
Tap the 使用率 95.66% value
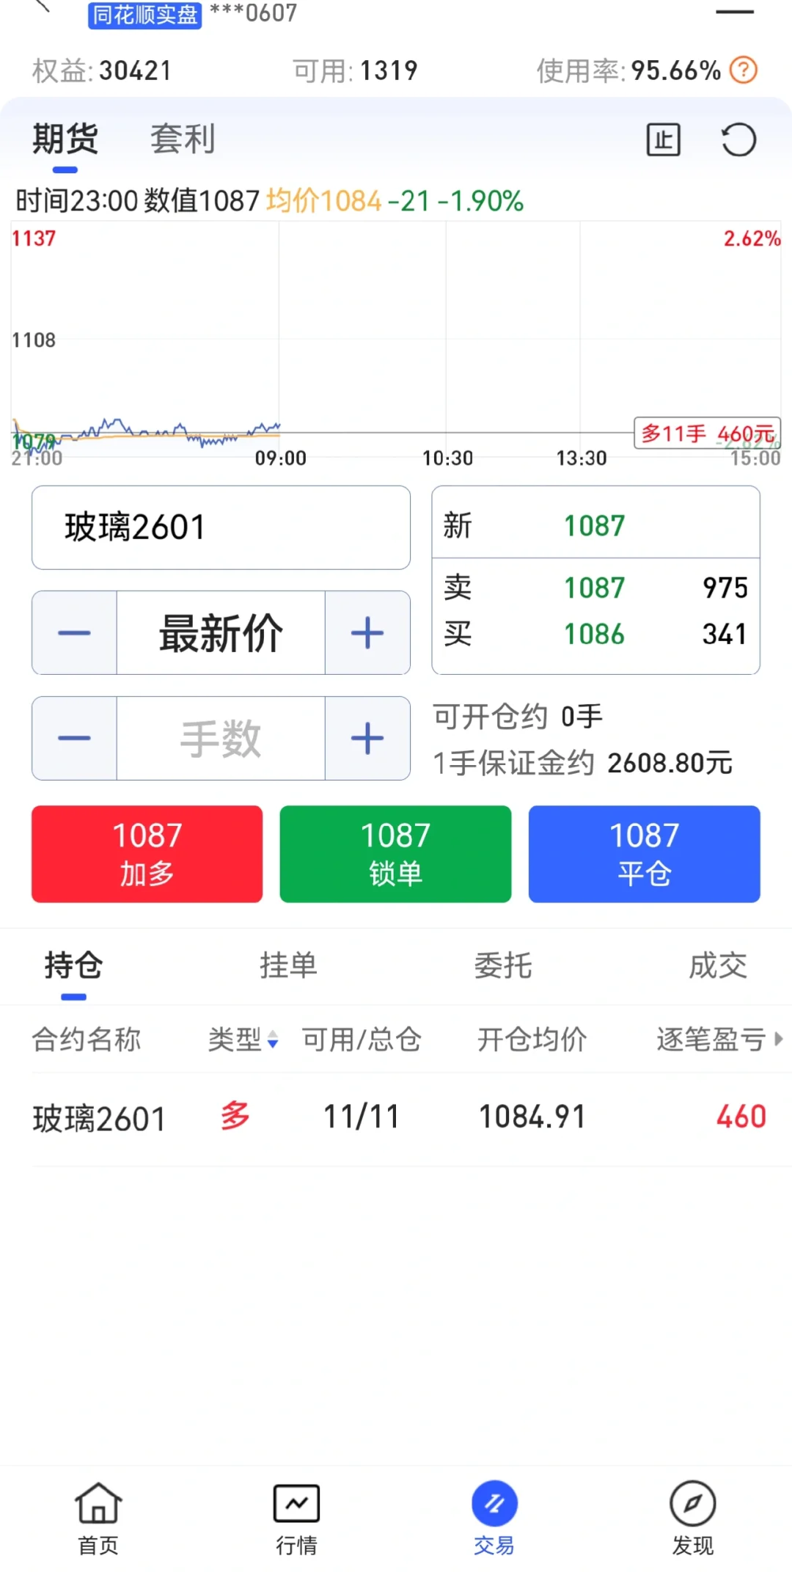pyautogui.click(x=628, y=71)
